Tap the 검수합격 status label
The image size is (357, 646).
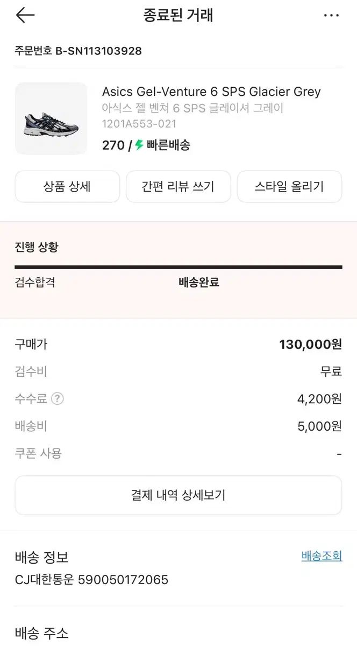(x=35, y=282)
